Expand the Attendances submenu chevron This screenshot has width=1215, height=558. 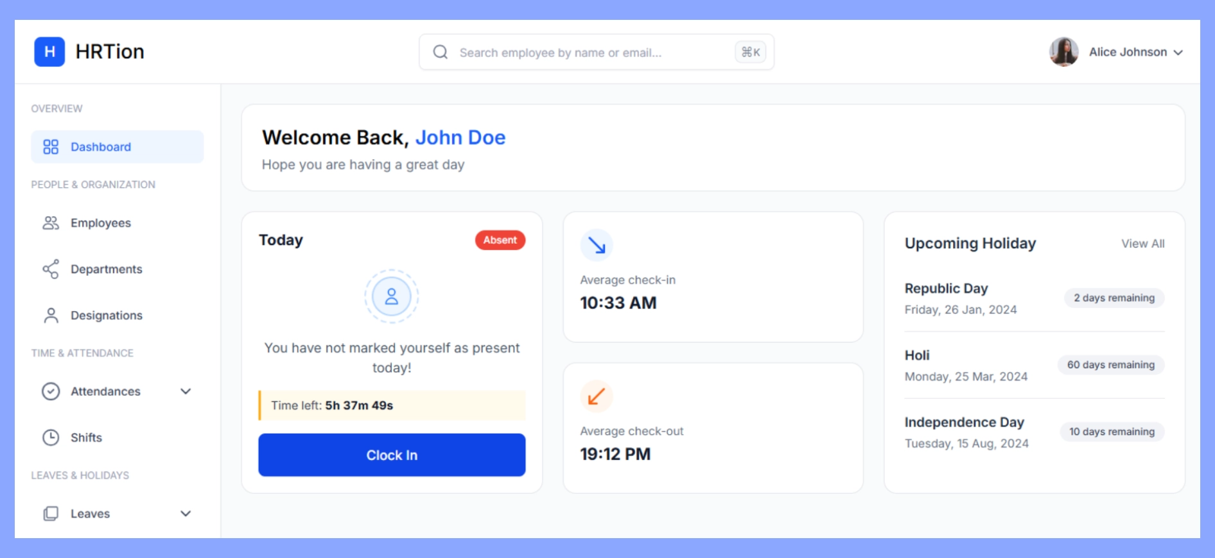[186, 391]
